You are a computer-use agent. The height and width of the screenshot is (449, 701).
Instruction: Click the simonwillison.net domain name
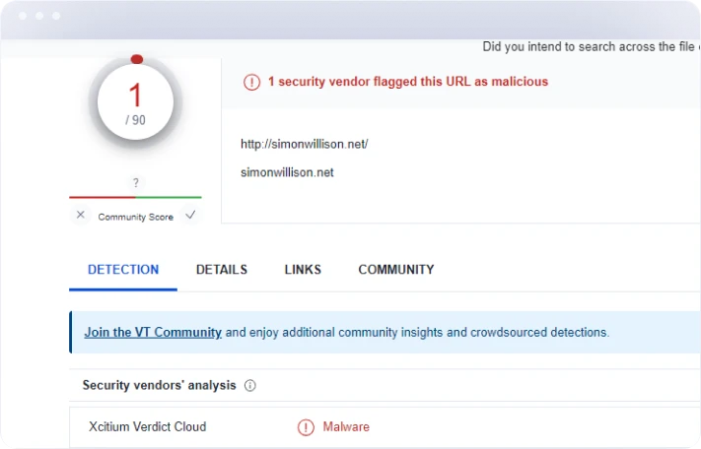287,172
